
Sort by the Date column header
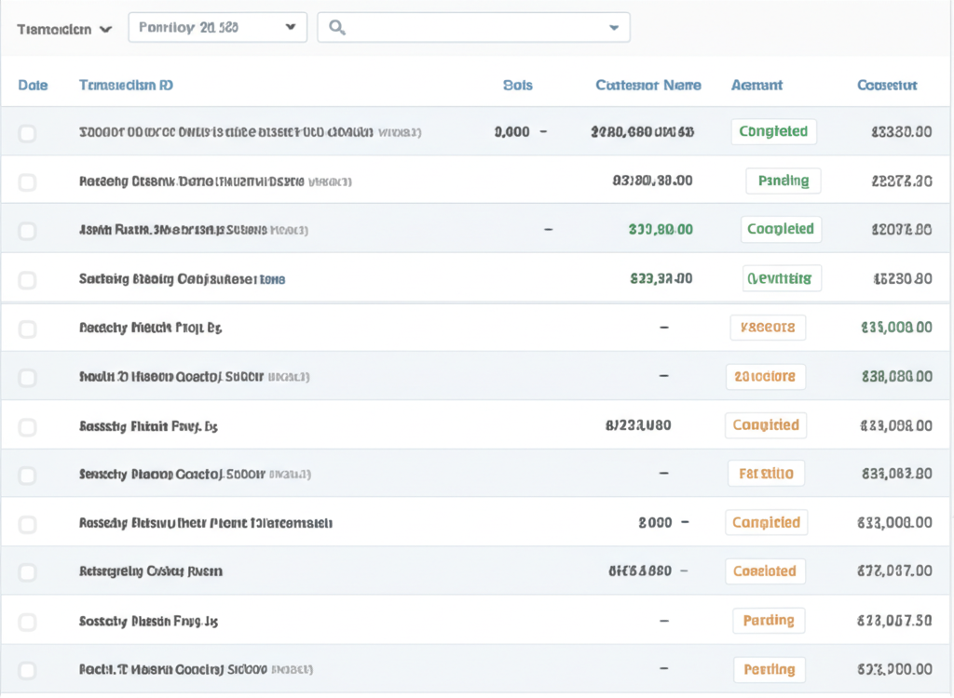33,85
